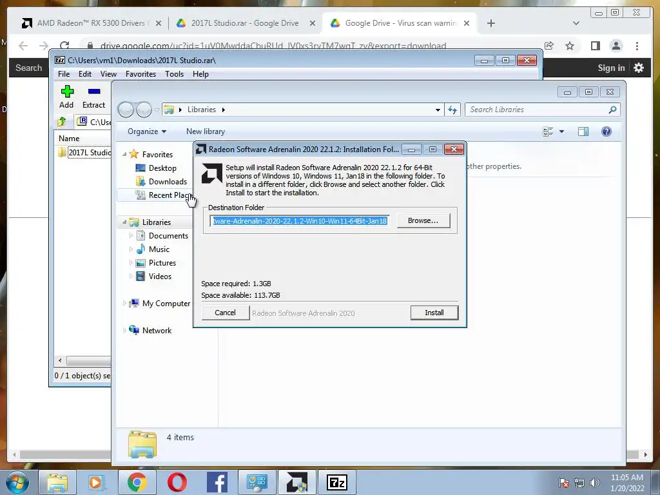This screenshot has height=495, width=660.
Task: Switch to the AMD Radeon RX 5300 Drivers tab
Action: click(90, 23)
